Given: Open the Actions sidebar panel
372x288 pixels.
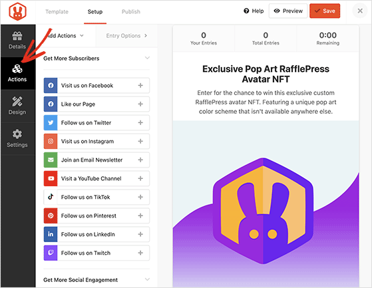Looking at the screenshot, I should coord(17,73).
